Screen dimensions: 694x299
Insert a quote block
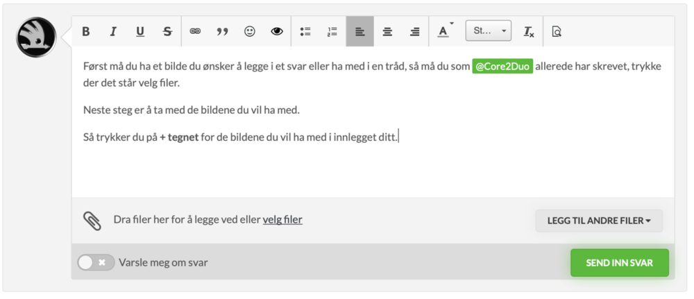[222, 31]
